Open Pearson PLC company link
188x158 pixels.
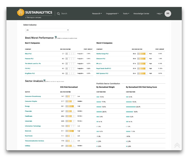point(29,59)
